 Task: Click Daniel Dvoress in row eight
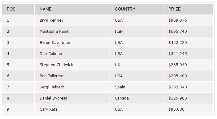(x=53, y=98)
